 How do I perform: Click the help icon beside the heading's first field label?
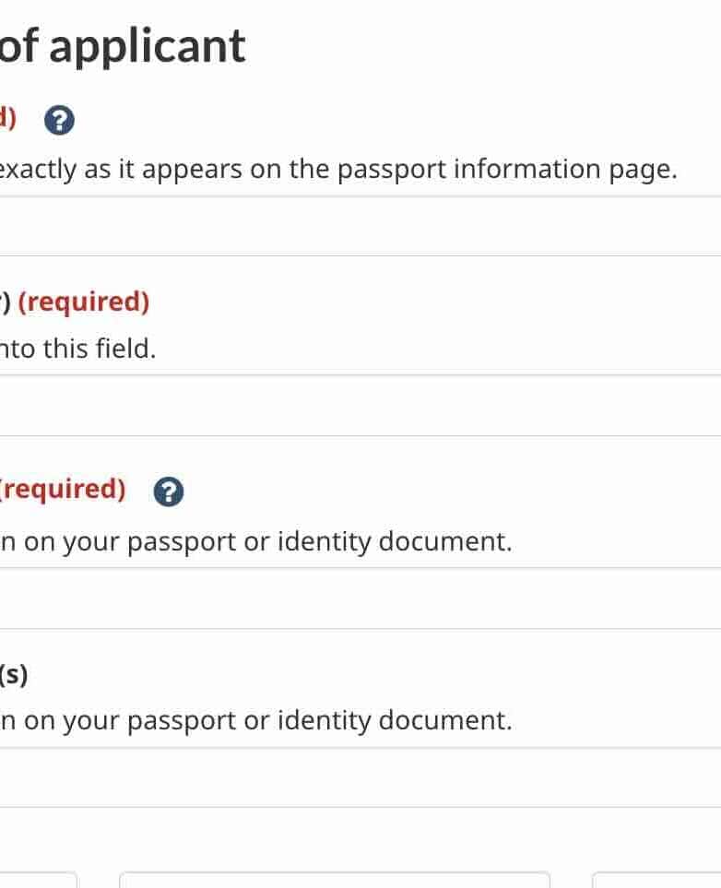[x=60, y=120]
